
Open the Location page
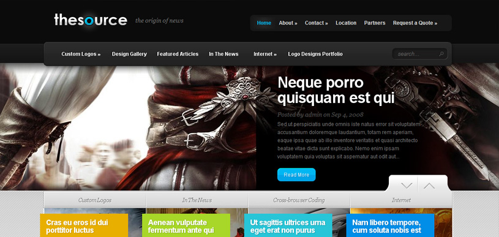coord(346,23)
